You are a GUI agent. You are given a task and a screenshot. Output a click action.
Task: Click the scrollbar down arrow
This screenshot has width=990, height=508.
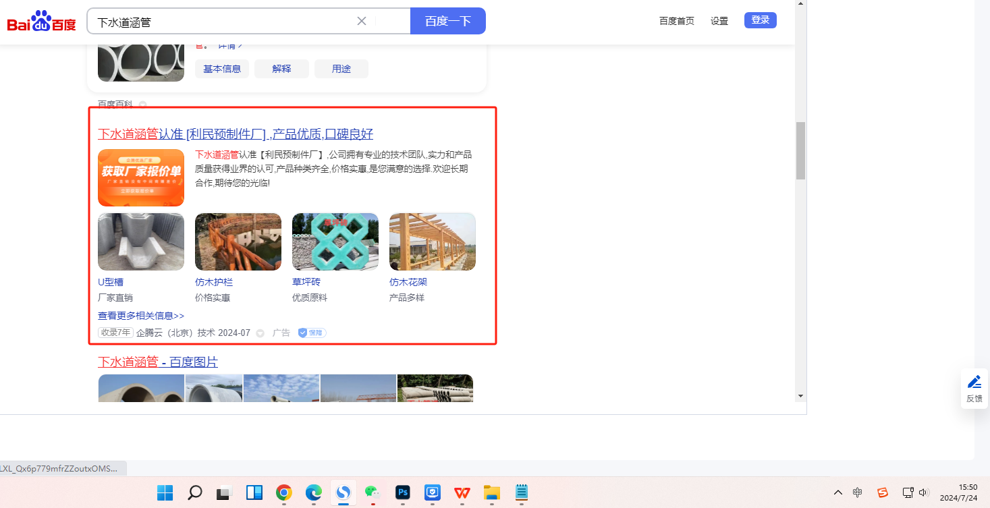pyautogui.click(x=800, y=396)
